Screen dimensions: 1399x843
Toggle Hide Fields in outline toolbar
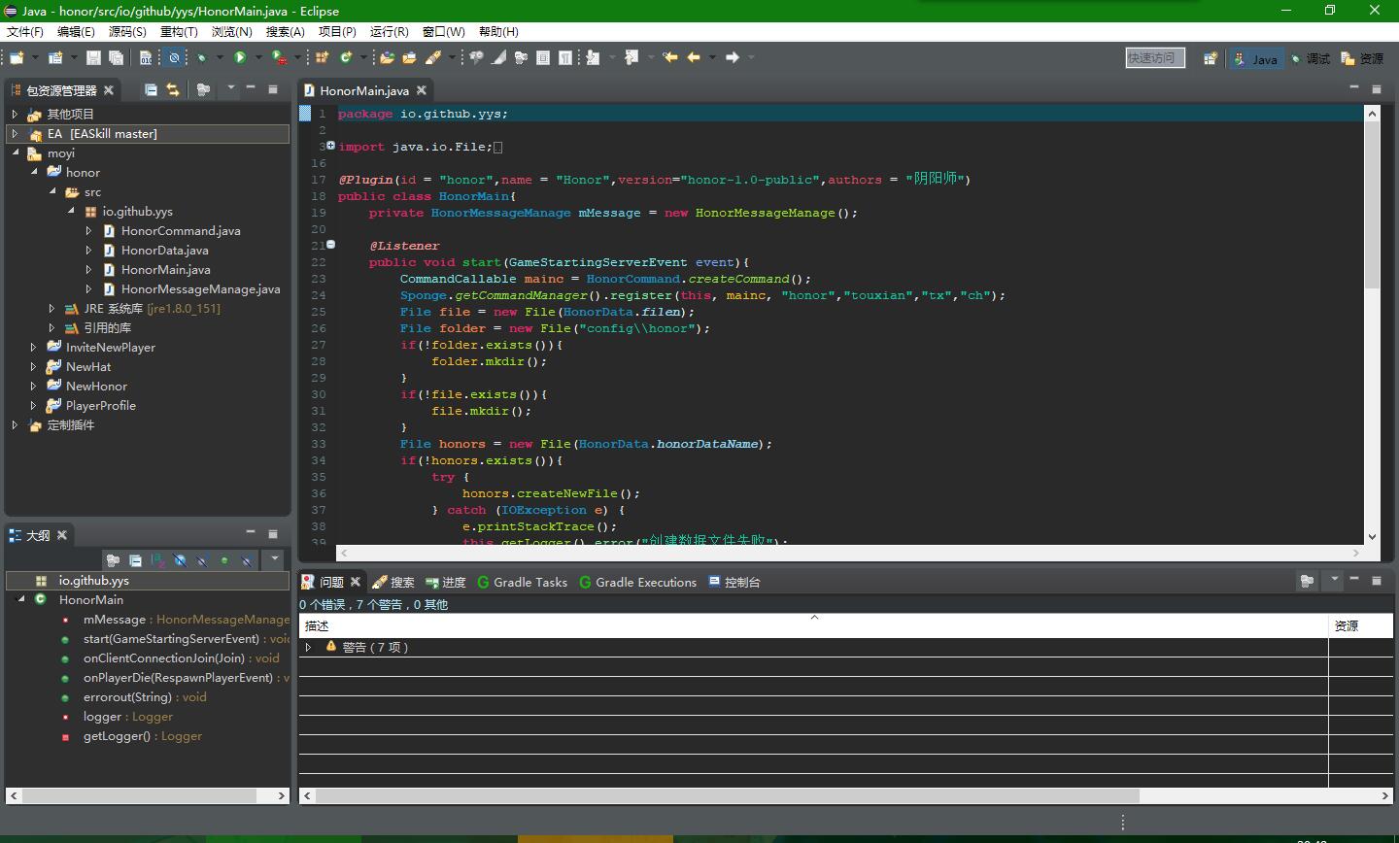180,560
